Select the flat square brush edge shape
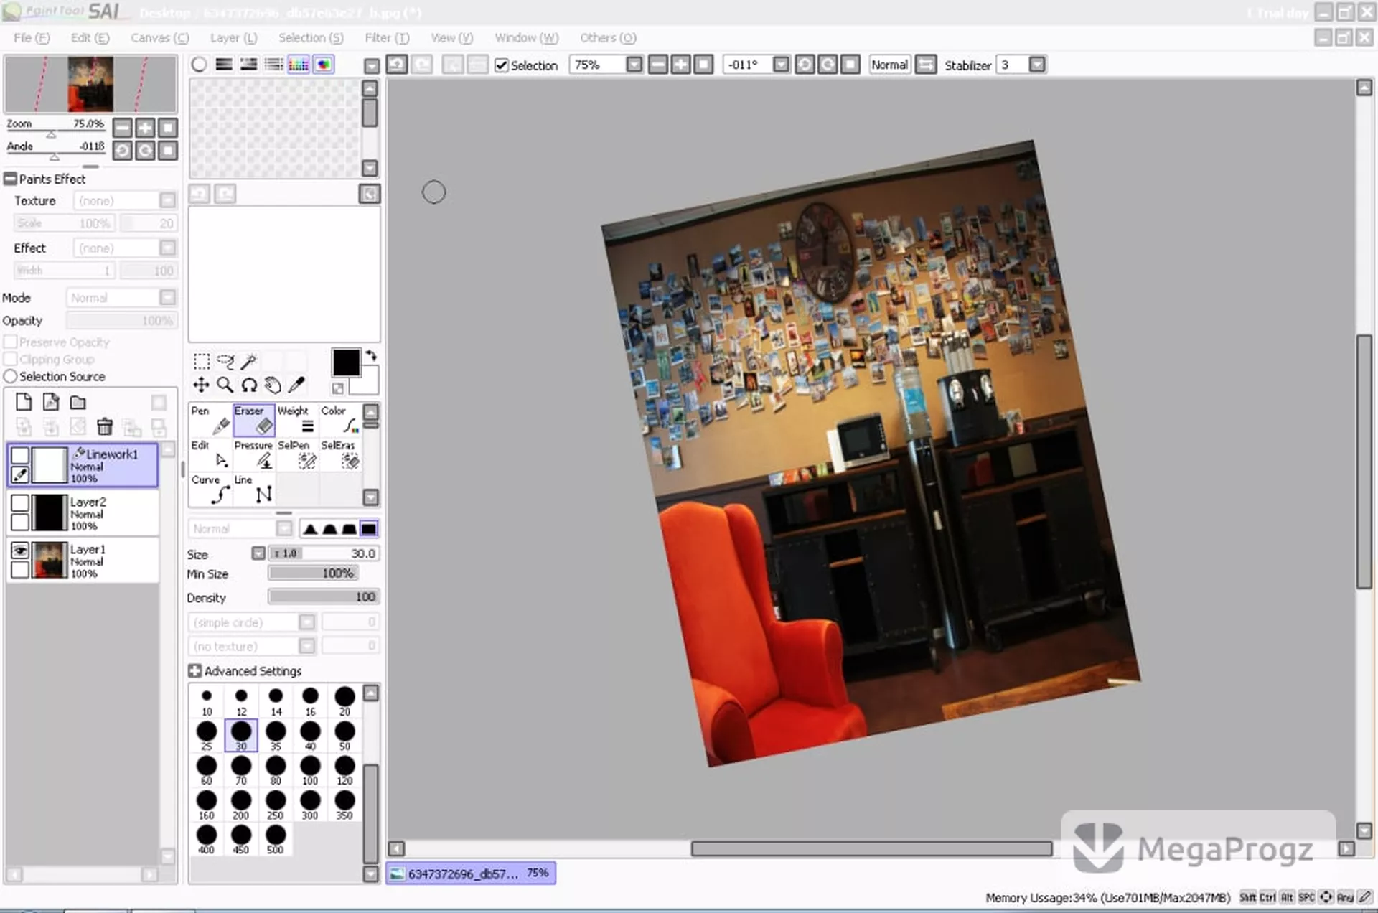The height and width of the screenshot is (913, 1378). 369,529
